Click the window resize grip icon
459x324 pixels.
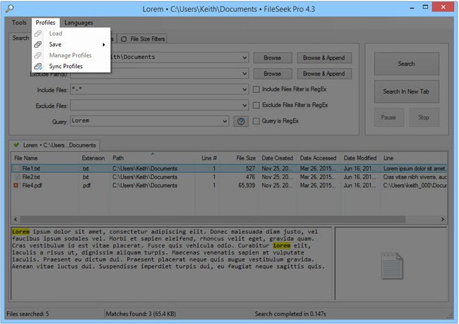(449, 315)
